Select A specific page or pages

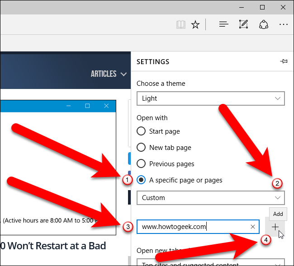click(x=141, y=180)
